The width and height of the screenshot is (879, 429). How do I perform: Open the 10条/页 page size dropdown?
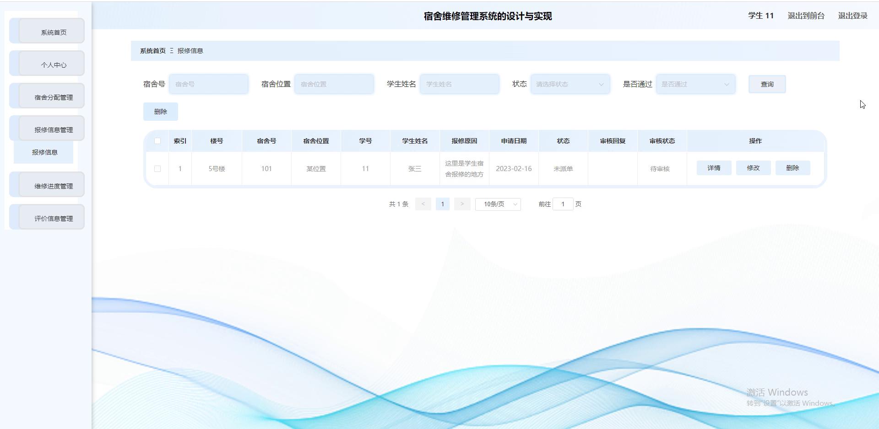pyautogui.click(x=498, y=204)
